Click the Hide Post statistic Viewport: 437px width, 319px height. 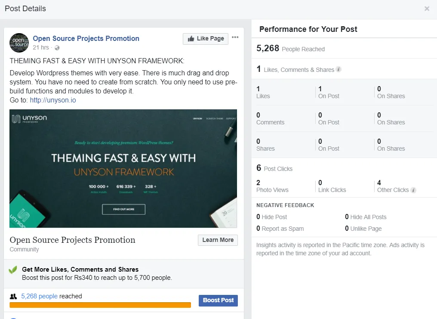click(x=272, y=217)
